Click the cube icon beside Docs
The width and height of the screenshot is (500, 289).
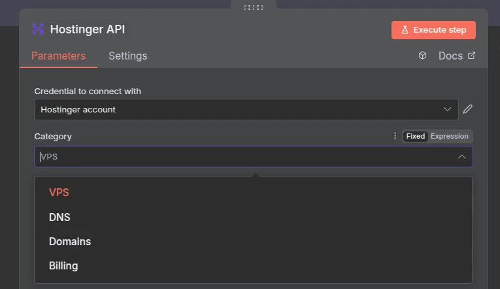click(422, 56)
